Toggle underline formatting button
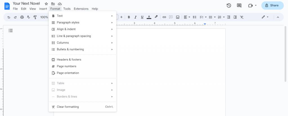This screenshot has width=288, height=116. [142, 17]
